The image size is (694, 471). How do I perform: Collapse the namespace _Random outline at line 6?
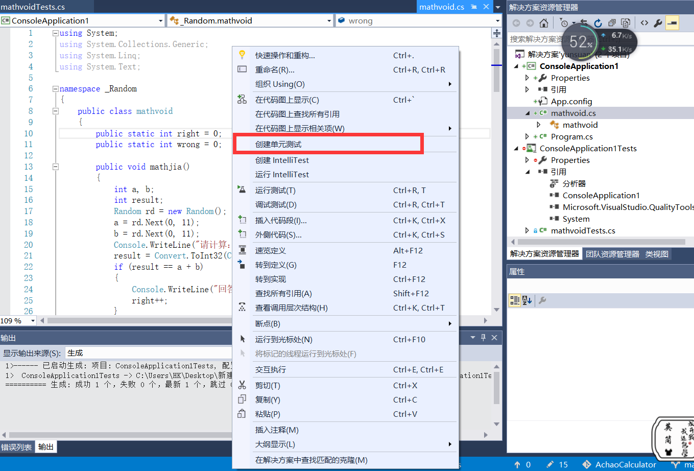(x=56, y=89)
